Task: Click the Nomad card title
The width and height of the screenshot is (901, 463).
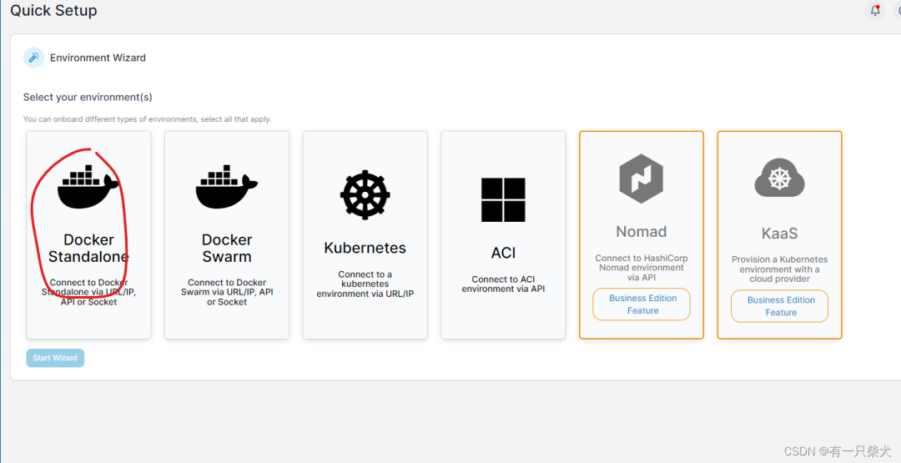Action: coord(641,232)
